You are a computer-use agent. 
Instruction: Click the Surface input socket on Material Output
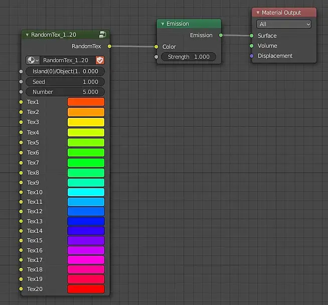click(252, 36)
